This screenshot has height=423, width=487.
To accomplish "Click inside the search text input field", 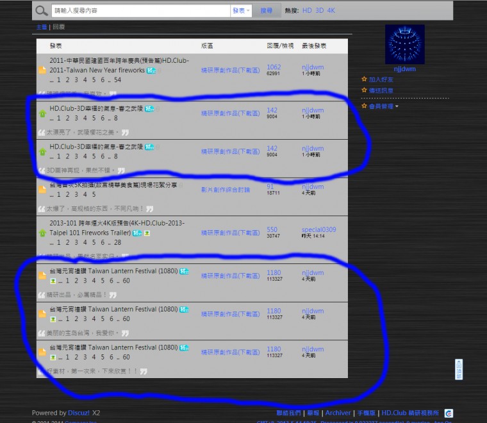I will click(141, 11).
